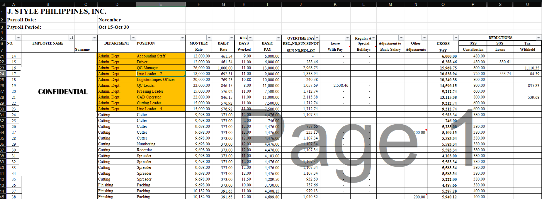
Task: Open the NO. column filter dropdown
Action: pos(18,38)
